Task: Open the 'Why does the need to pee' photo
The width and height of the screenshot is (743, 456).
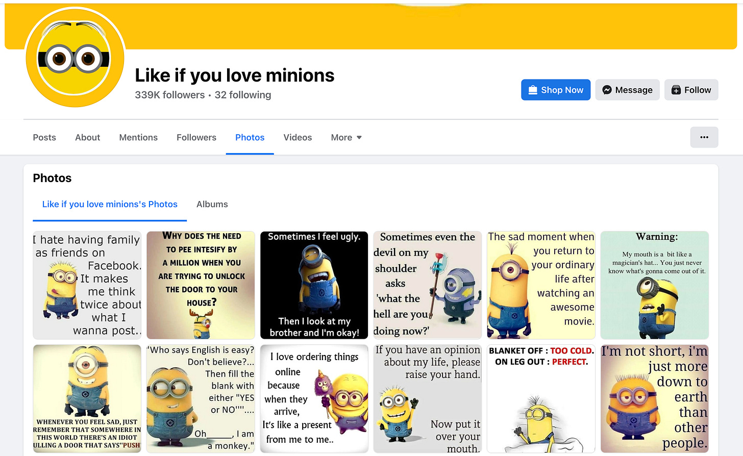Action: click(201, 285)
